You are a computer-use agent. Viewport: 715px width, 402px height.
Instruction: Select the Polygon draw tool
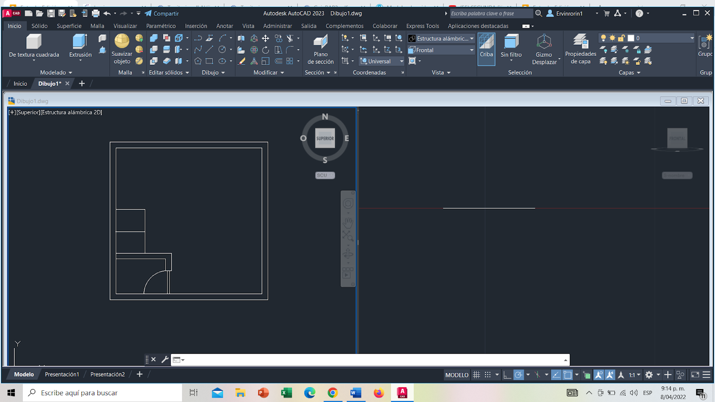(x=198, y=61)
